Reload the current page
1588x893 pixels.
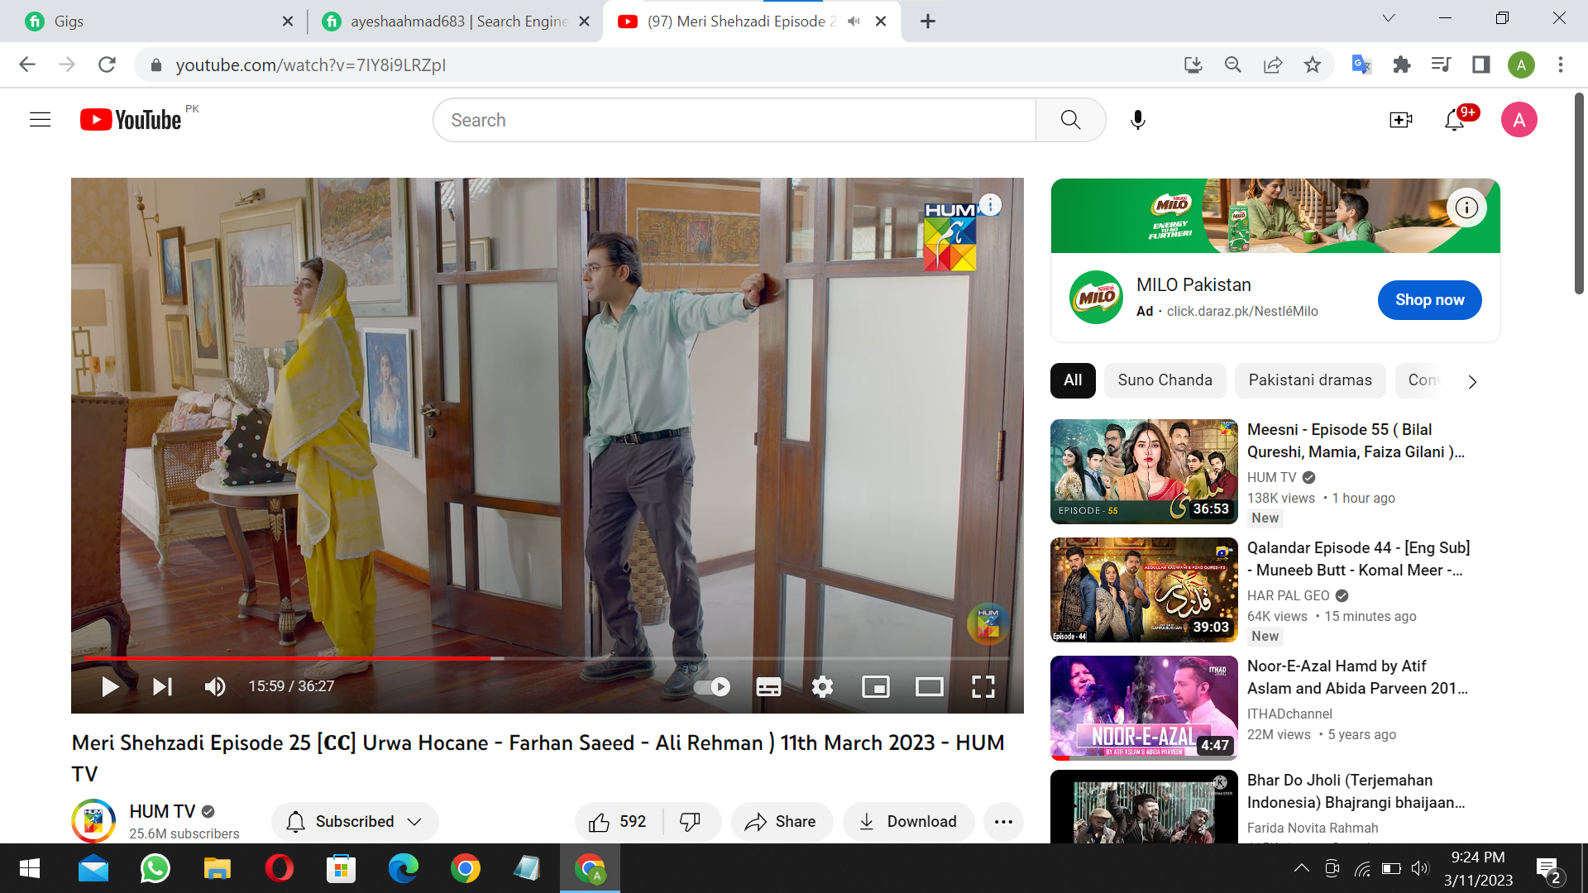pos(107,64)
